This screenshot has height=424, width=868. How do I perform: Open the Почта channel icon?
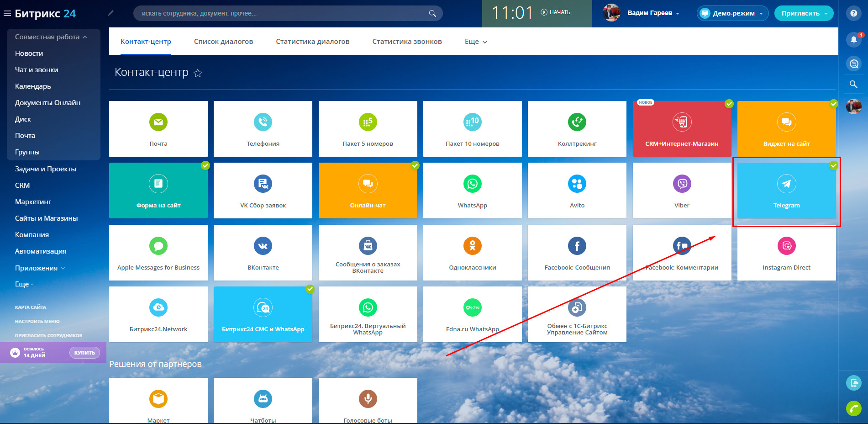(158, 122)
